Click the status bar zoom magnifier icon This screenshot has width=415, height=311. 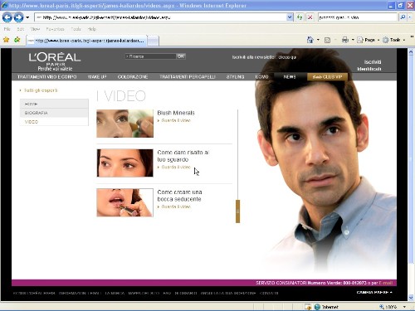click(382, 307)
